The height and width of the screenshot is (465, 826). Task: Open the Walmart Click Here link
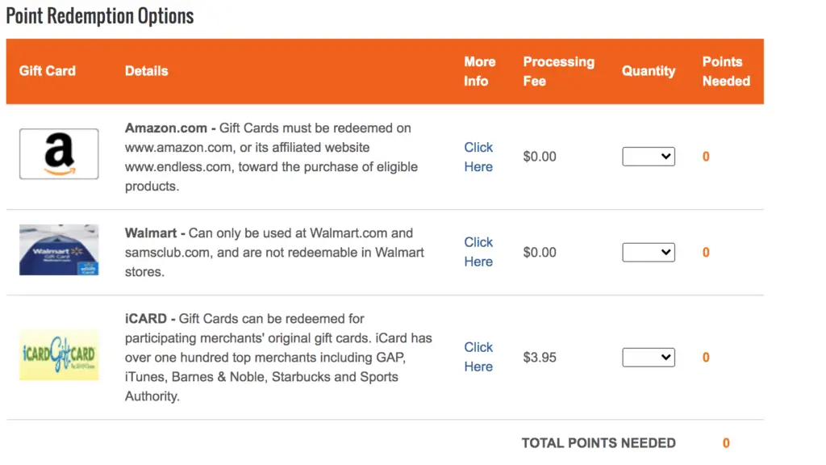point(478,252)
